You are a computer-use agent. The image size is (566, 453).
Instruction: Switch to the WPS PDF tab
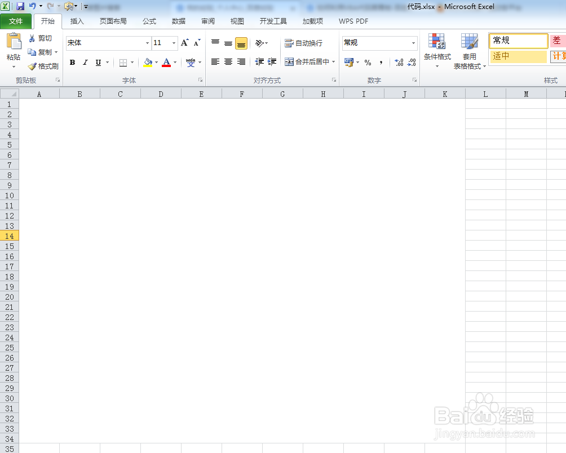(353, 21)
